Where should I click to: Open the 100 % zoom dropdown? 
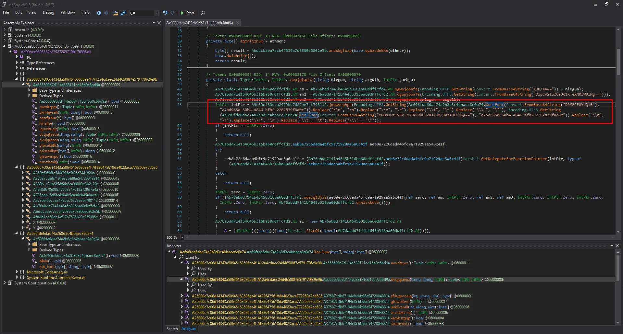tap(182, 237)
